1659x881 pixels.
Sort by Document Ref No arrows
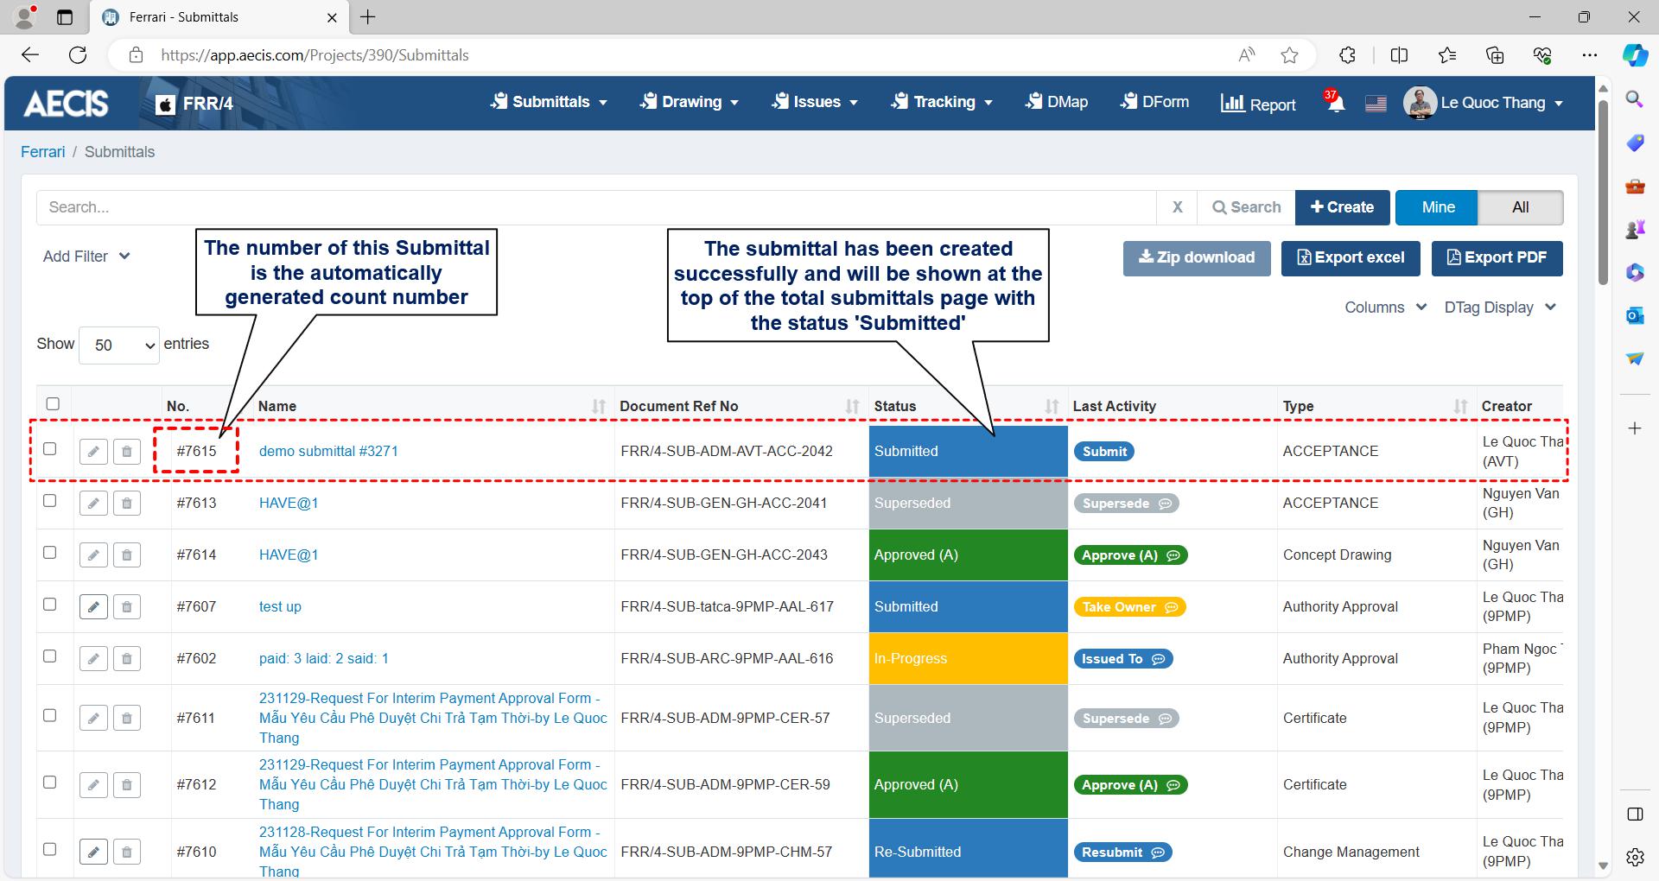click(852, 406)
